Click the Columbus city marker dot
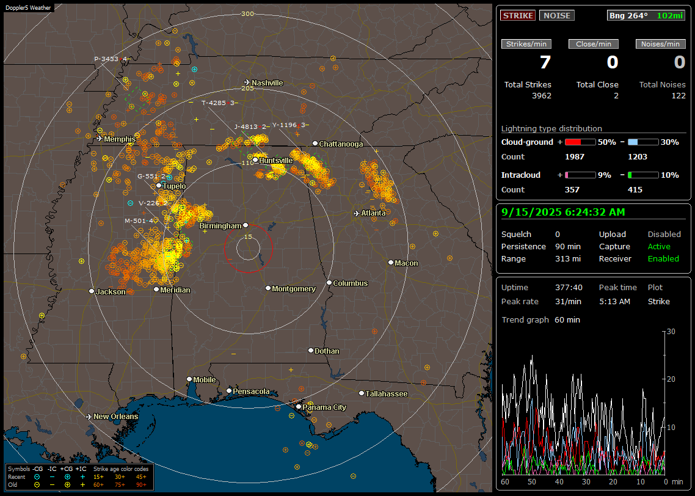 329,282
